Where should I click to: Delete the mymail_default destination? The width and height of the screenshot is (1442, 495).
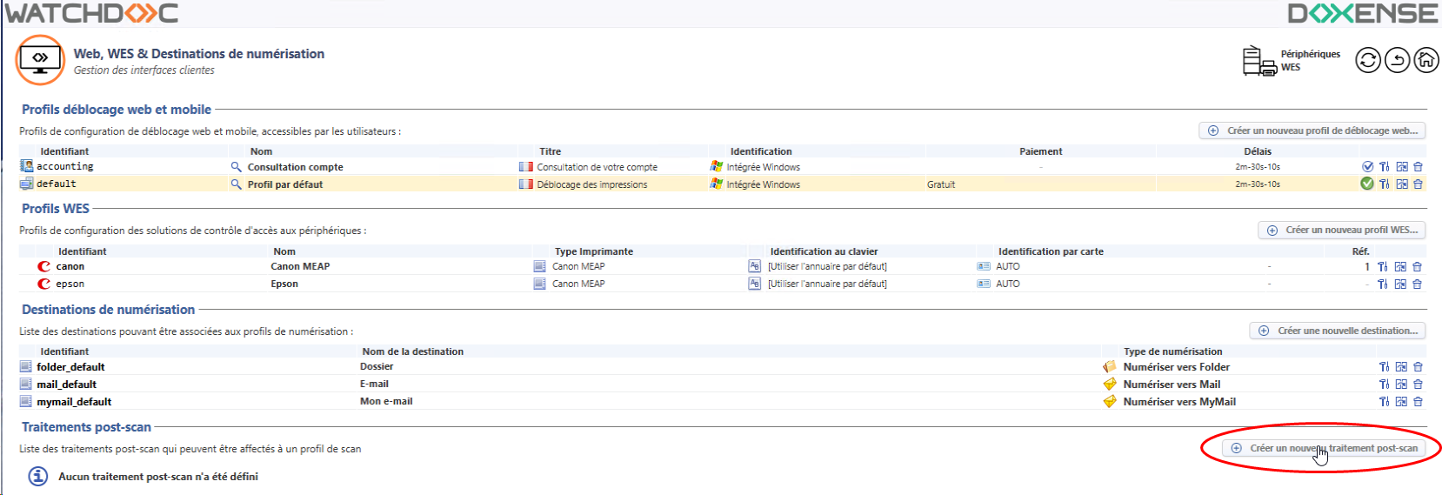coord(1418,402)
